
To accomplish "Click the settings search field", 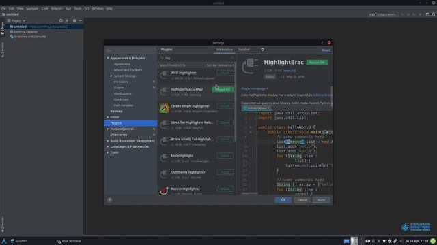I will pyautogui.click(x=130, y=50).
